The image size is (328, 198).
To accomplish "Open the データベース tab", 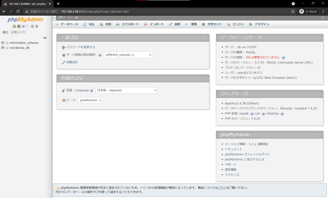I will pos(67,24).
